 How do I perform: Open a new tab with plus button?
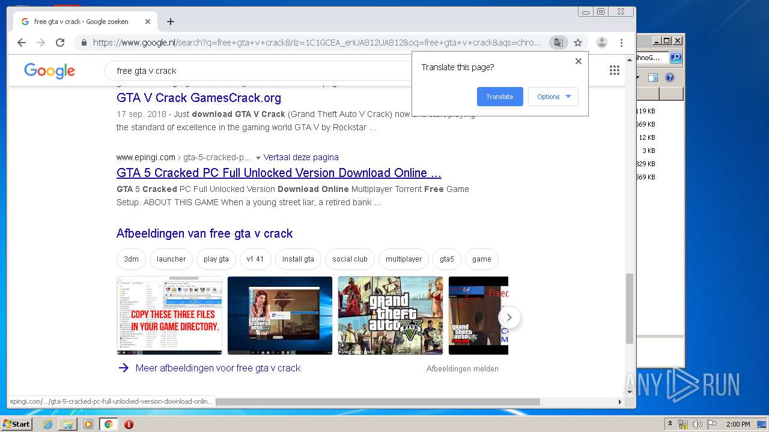(171, 22)
